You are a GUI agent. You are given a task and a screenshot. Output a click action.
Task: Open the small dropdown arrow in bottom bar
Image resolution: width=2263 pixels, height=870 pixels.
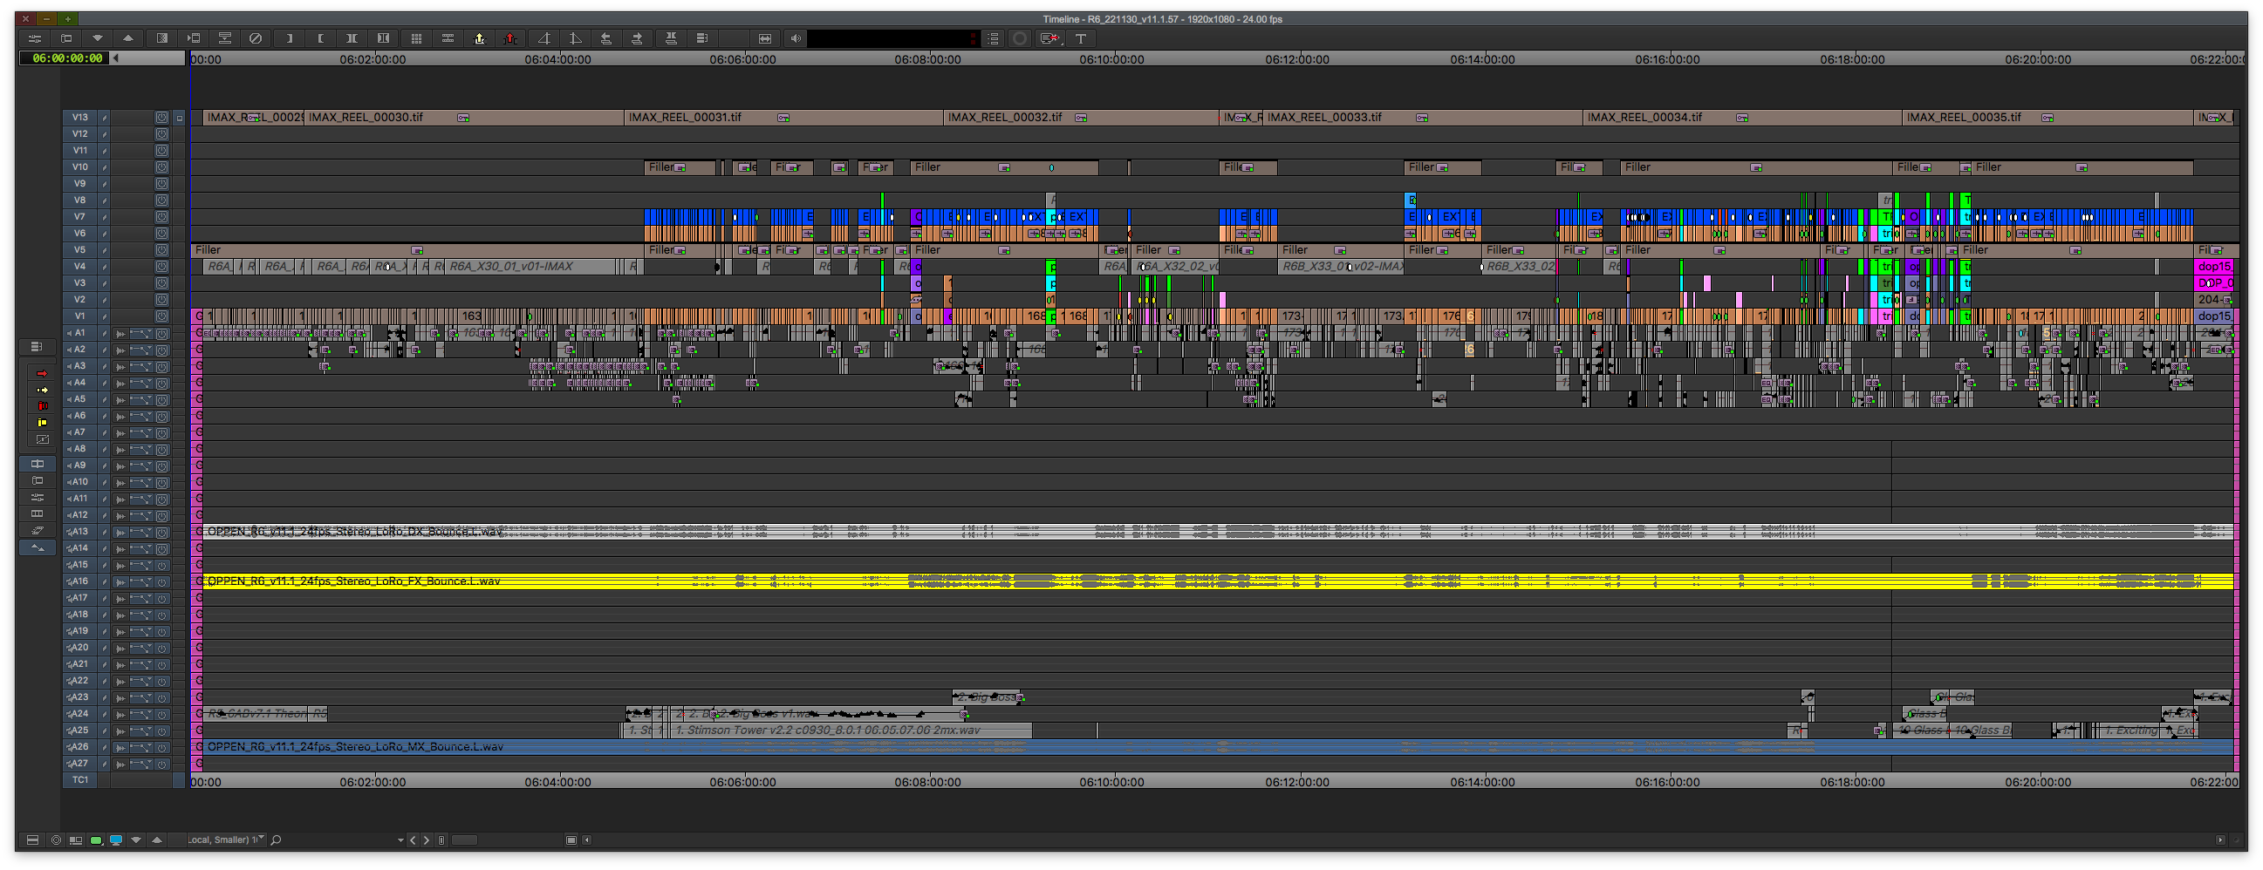(400, 841)
